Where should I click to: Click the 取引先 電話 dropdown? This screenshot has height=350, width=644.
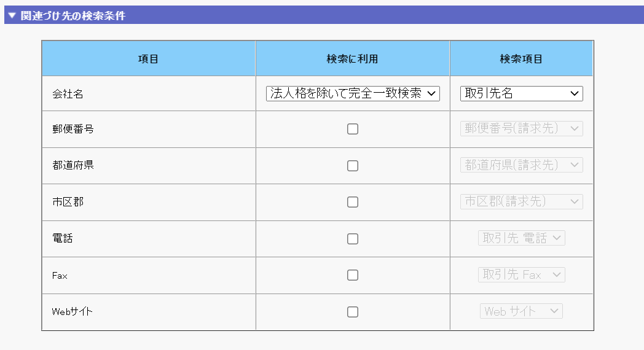pyautogui.click(x=521, y=238)
